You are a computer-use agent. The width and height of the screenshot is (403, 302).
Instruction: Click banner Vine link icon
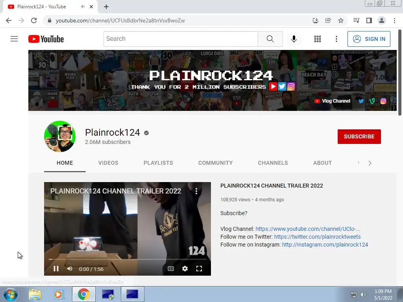(372, 101)
